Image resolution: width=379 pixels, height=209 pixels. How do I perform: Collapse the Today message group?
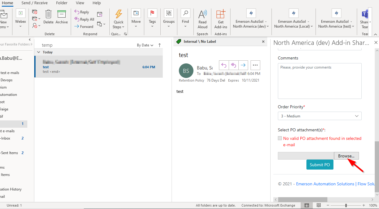pos(39,52)
